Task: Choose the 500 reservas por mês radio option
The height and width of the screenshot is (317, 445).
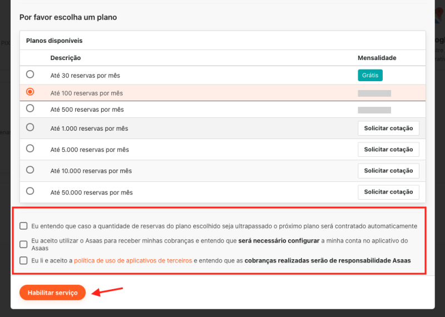Action: click(30, 108)
